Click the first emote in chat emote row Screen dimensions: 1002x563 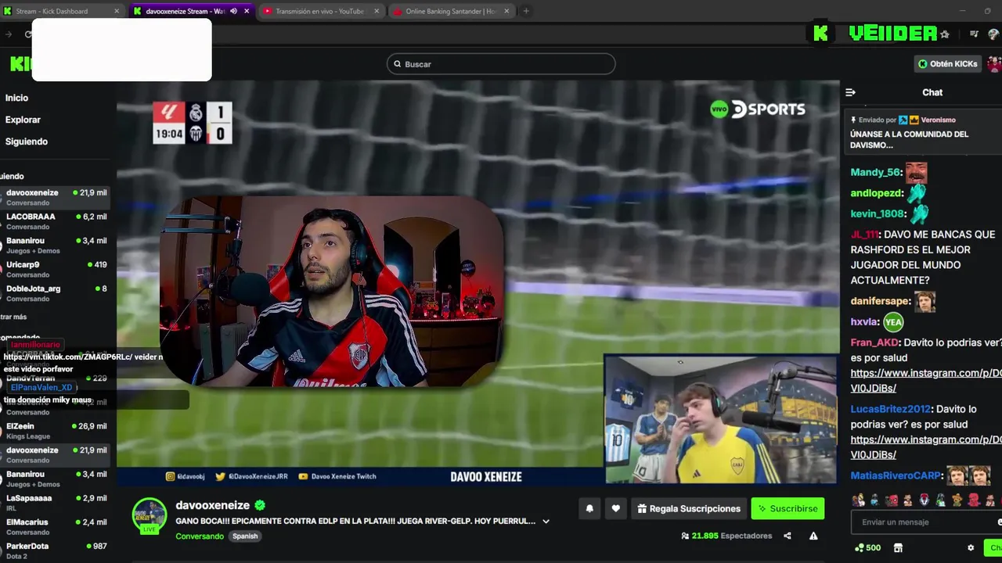[859, 500]
